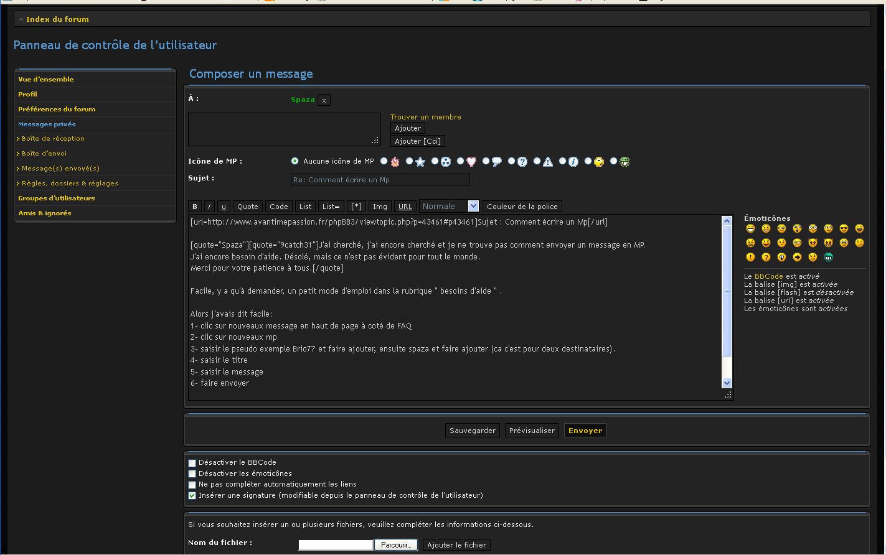
Task: Expand Couleur de la police picker
Action: click(x=522, y=207)
